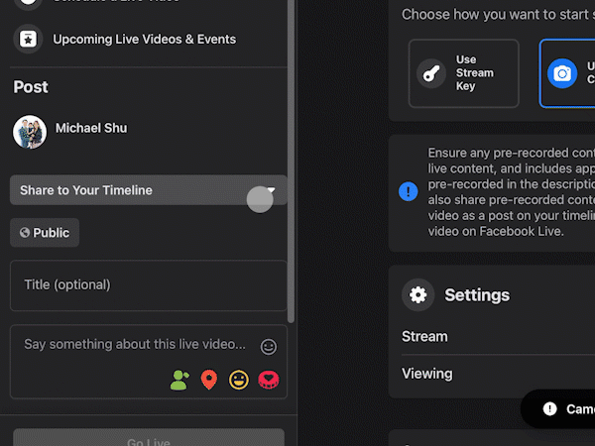This screenshot has width=595, height=446.
Task: Open the emoji picker smiley in description box
Action: (268, 347)
